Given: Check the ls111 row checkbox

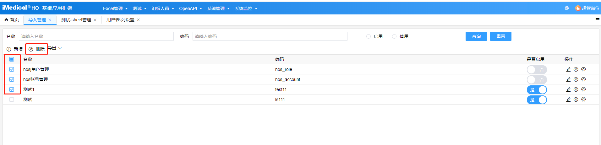Looking at the screenshot, I should tap(12, 99).
